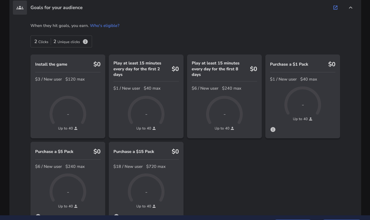Click the $0 earnings on Purchase a $1 Pack
Image resolution: width=370 pixels, height=220 pixels.
click(332, 64)
